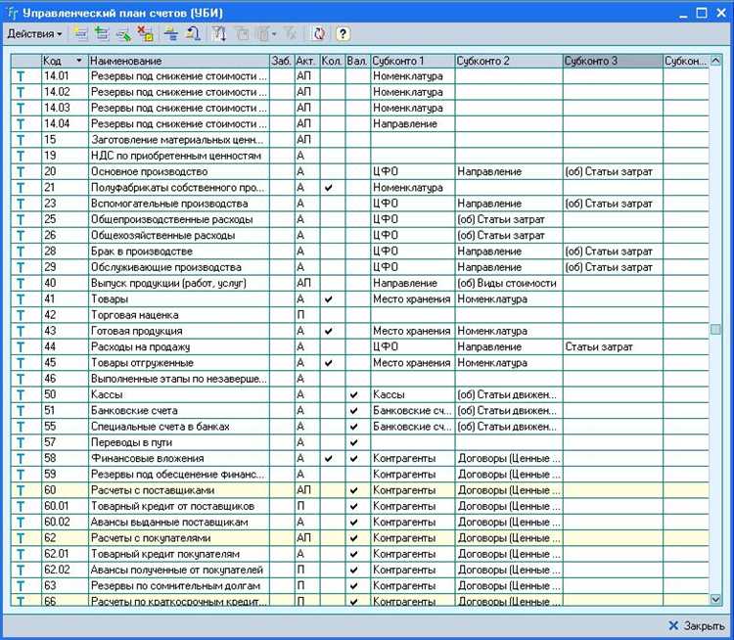The image size is (734, 640).
Task: Select the Торговая наценка name cell
Action: click(177, 315)
